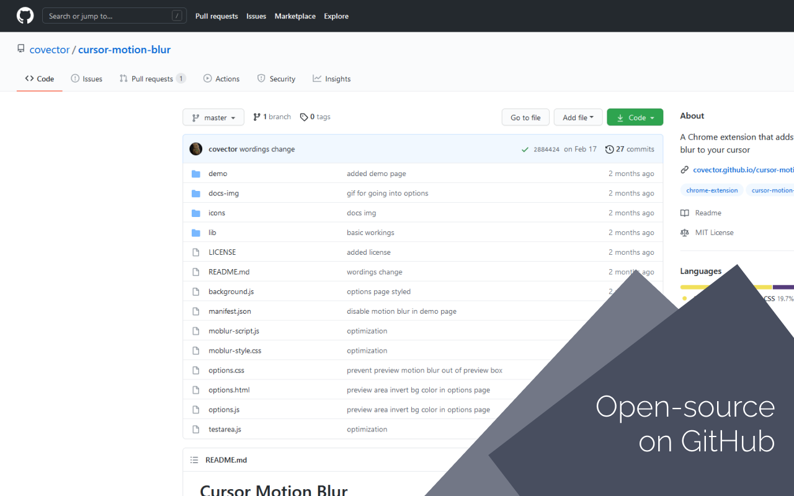
Task: Open the GitHub logo homepage icon
Action: click(x=25, y=15)
